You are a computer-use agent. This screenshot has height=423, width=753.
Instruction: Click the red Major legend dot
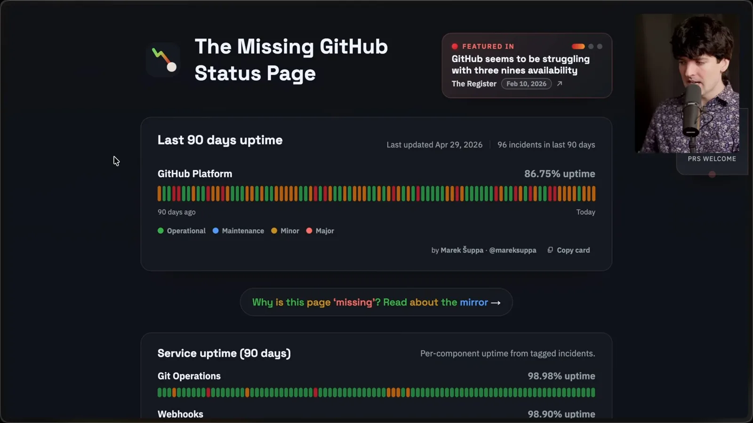[309, 231]
